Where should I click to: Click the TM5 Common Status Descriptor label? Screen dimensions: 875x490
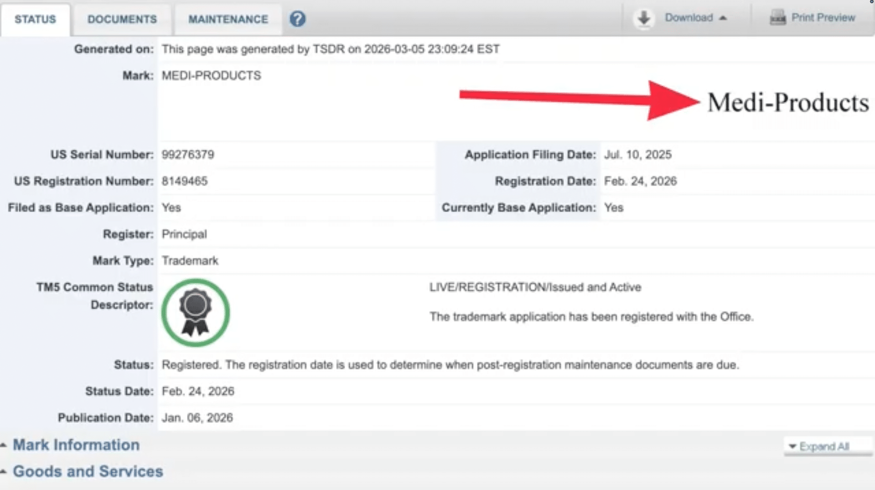[x=95, y=296]
